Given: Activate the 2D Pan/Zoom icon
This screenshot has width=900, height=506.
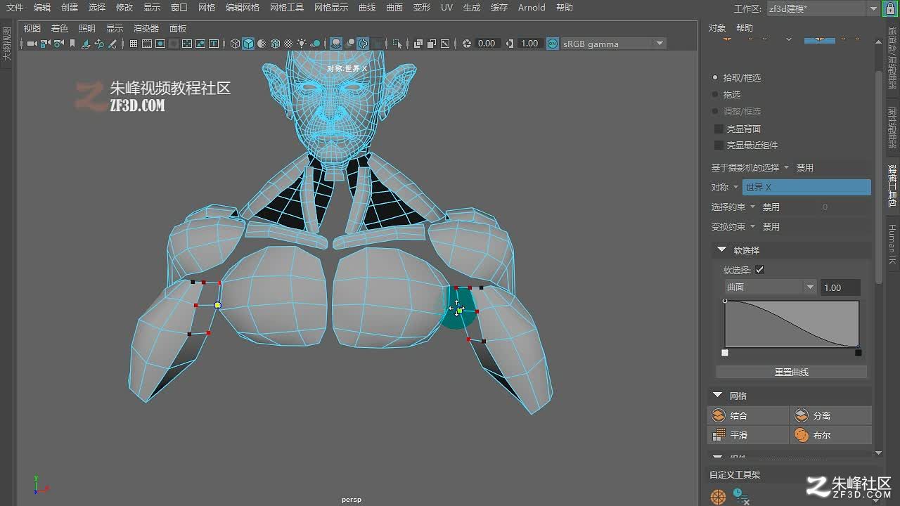Looking at the screenshot, I should [x=98, y=44].
